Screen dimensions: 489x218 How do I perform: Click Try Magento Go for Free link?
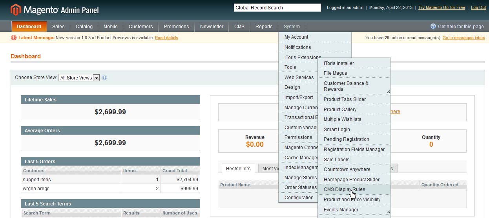click(442, 8)
